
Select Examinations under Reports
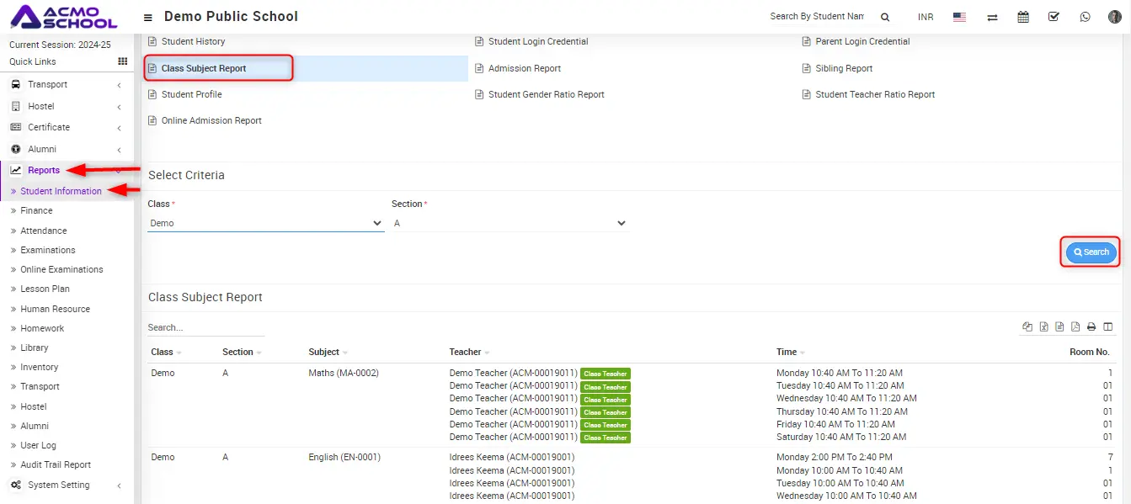[48, 250]
